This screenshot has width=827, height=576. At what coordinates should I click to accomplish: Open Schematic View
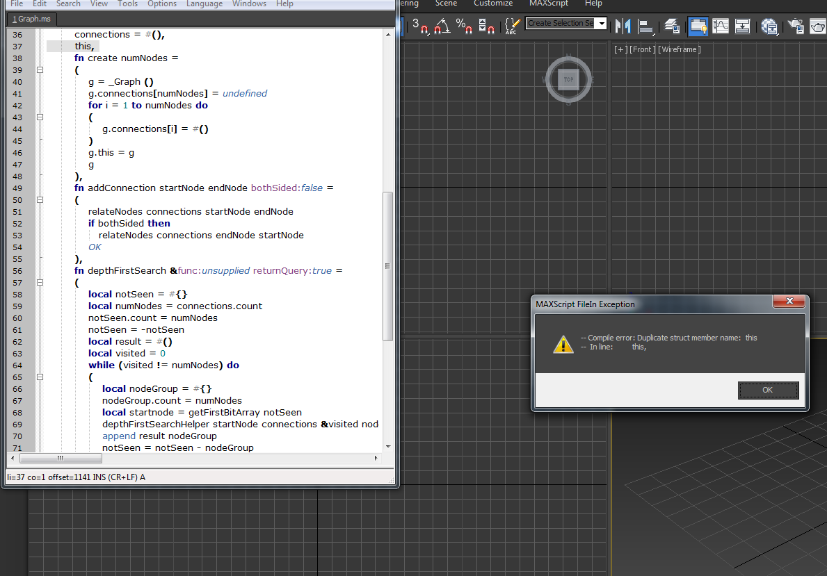click(743, 25)
